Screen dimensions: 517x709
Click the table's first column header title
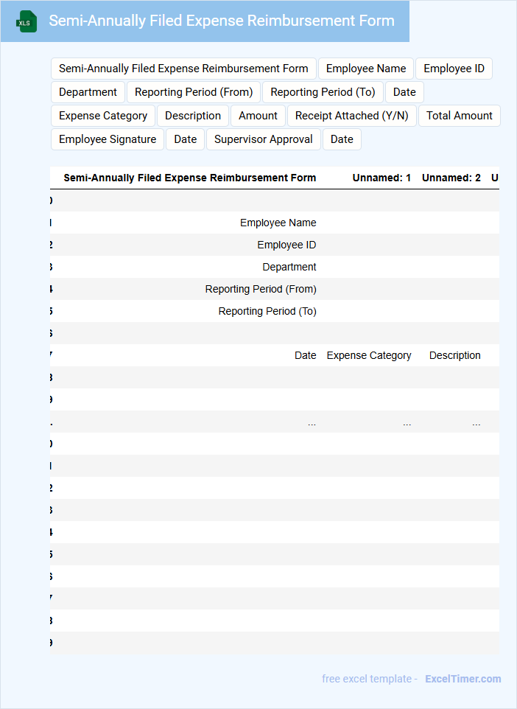pos(190,178)
